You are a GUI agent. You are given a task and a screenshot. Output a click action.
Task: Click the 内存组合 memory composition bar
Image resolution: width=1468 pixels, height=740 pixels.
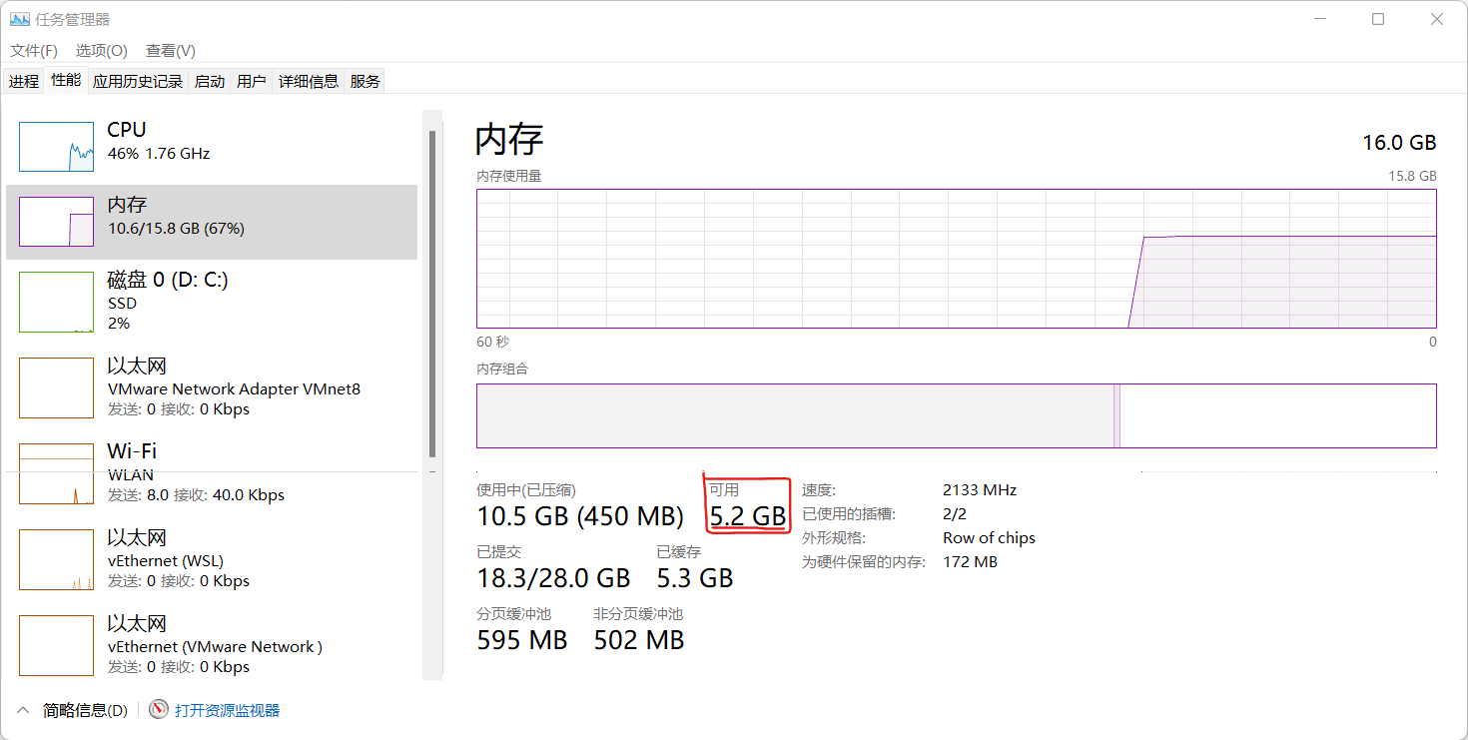tap(956, 415)
